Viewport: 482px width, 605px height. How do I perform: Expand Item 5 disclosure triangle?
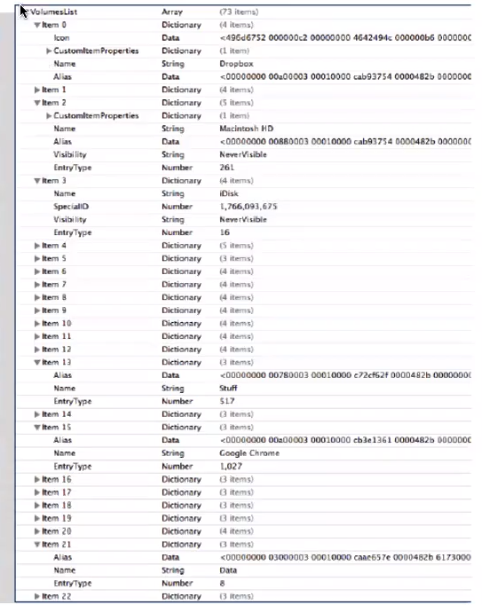coord(37,258)
